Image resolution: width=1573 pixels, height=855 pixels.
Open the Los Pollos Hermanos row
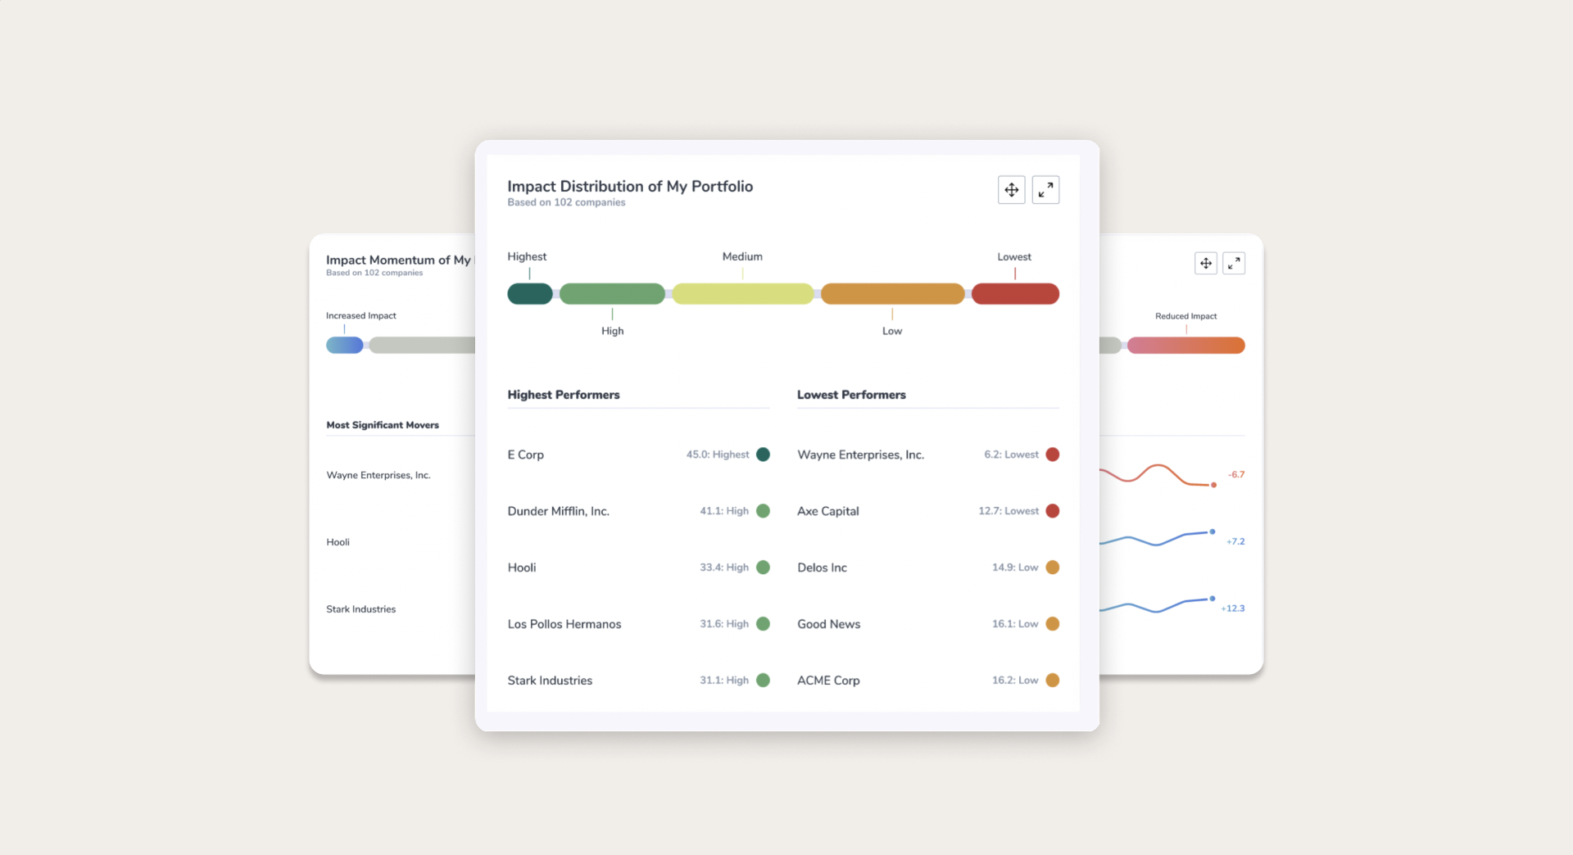638,624
